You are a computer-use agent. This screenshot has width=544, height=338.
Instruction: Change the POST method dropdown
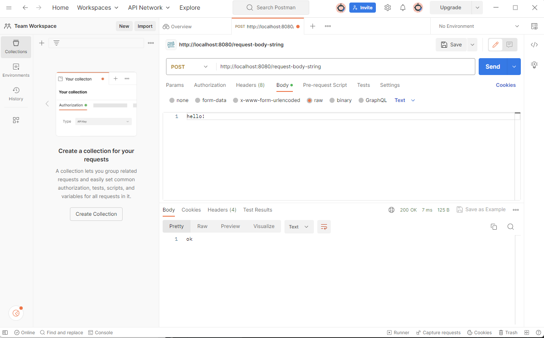tap(190, 67)
